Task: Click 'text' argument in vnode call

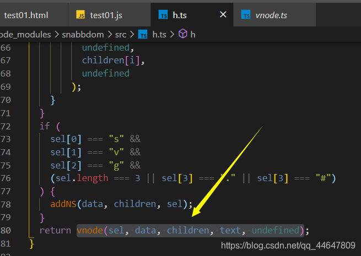Action: tap(230, 230)
